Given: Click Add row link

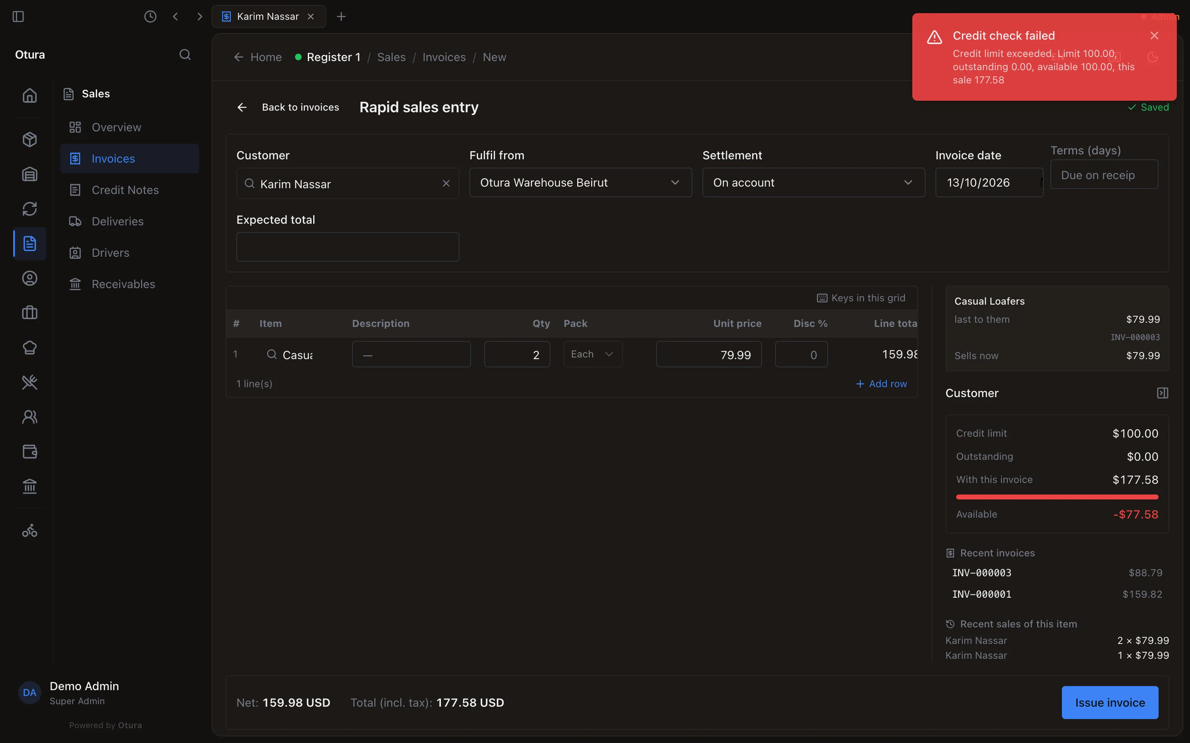Looking at the screenshot, I should tap(881, 384).
